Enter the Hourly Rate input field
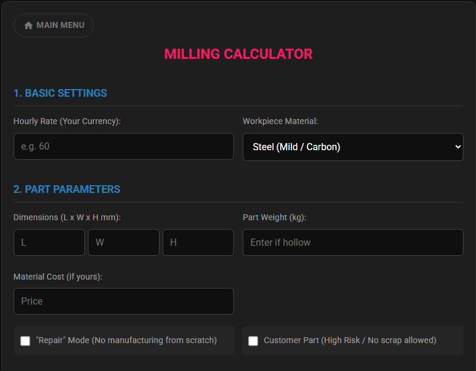The image size is (476, 371). click(x=123, y=146)
